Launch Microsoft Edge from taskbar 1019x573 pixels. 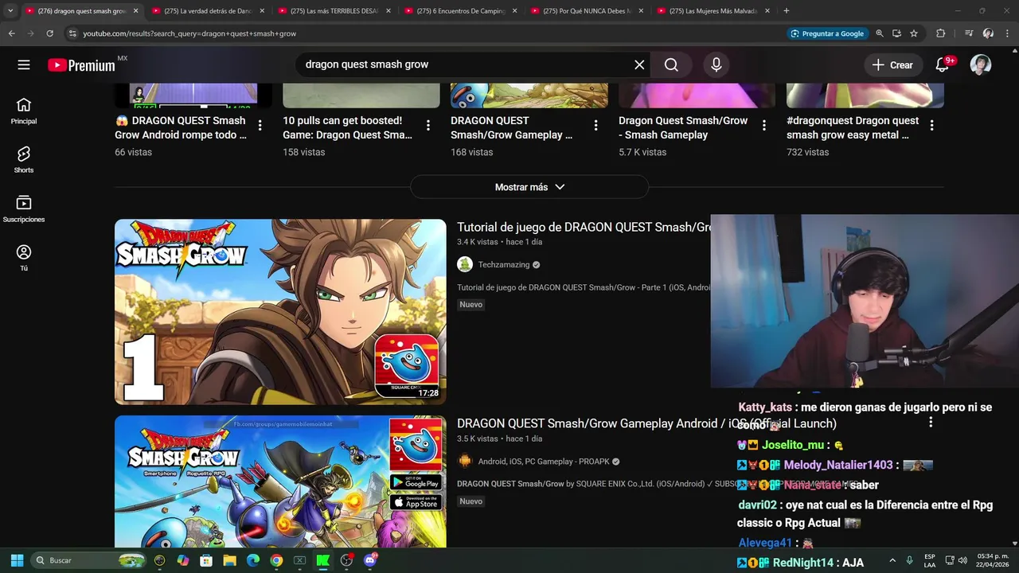click(x=253, y=560)
